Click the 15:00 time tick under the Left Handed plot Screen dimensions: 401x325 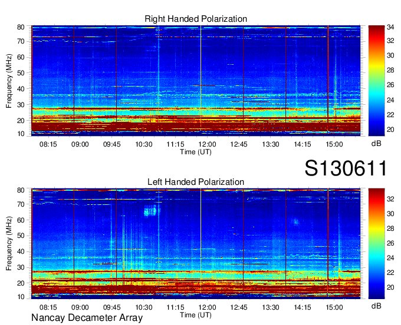334,307
